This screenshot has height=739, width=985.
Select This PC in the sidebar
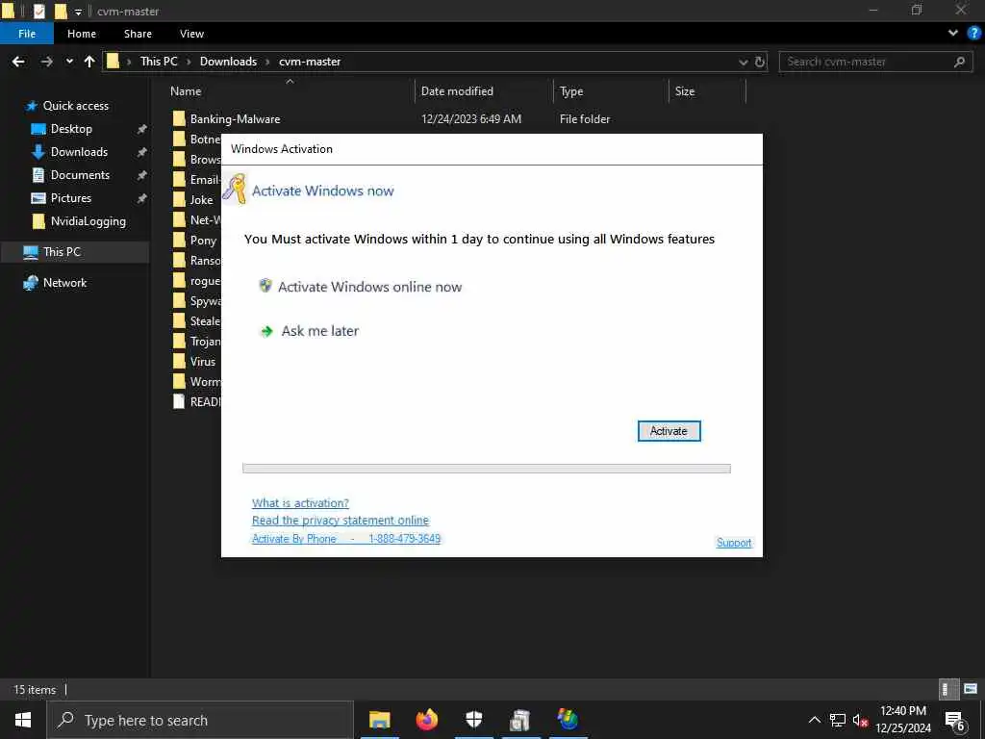(x=62, y=252)
